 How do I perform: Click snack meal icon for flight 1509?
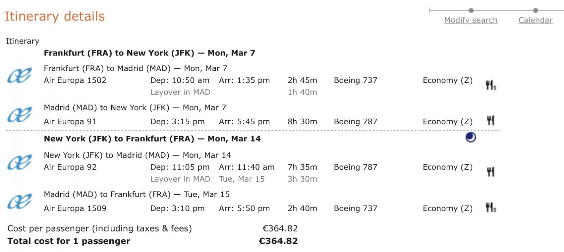coord(490,208)
